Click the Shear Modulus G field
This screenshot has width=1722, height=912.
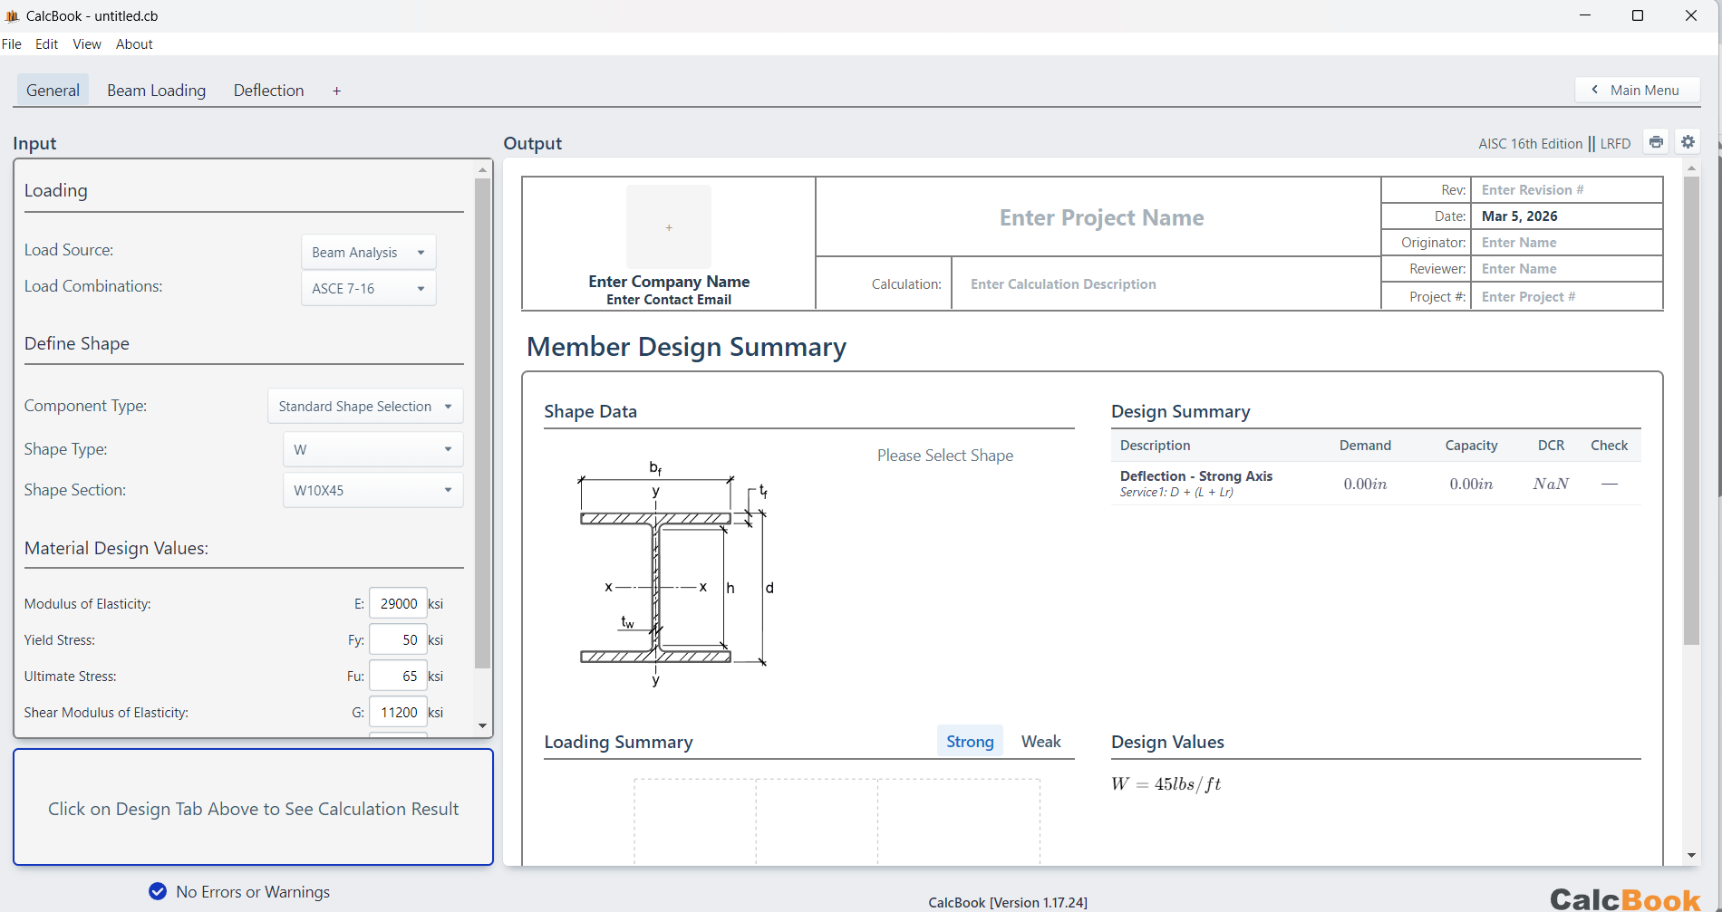[399, 712]
